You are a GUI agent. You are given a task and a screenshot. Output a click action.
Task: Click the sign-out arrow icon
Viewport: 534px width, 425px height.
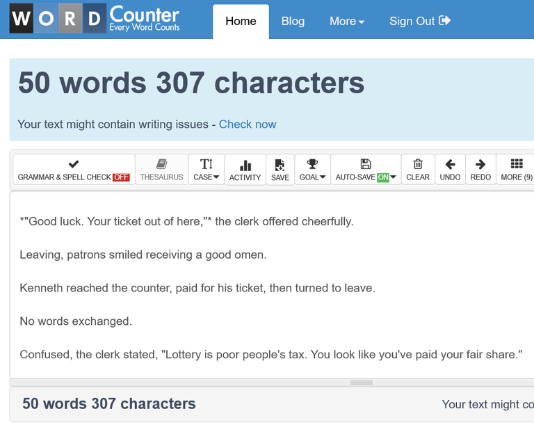click(445, 20)
